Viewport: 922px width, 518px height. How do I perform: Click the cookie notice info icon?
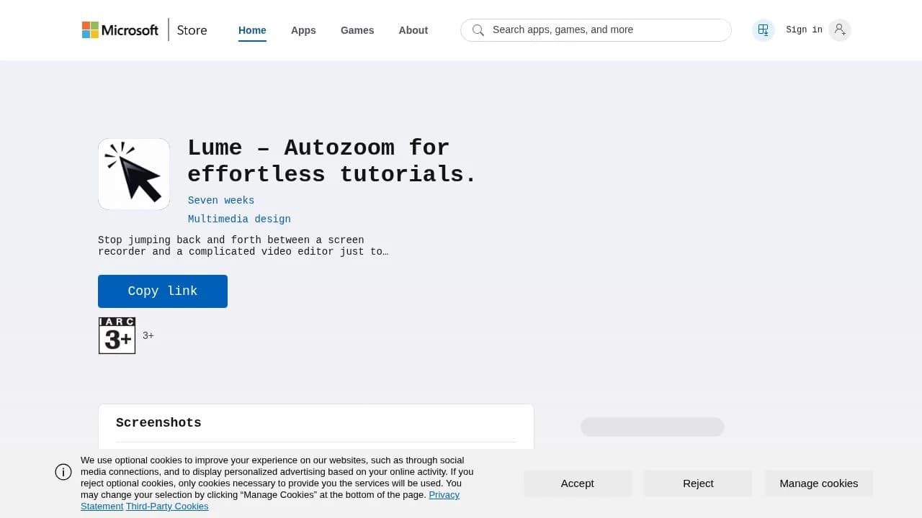click(63, 472)
